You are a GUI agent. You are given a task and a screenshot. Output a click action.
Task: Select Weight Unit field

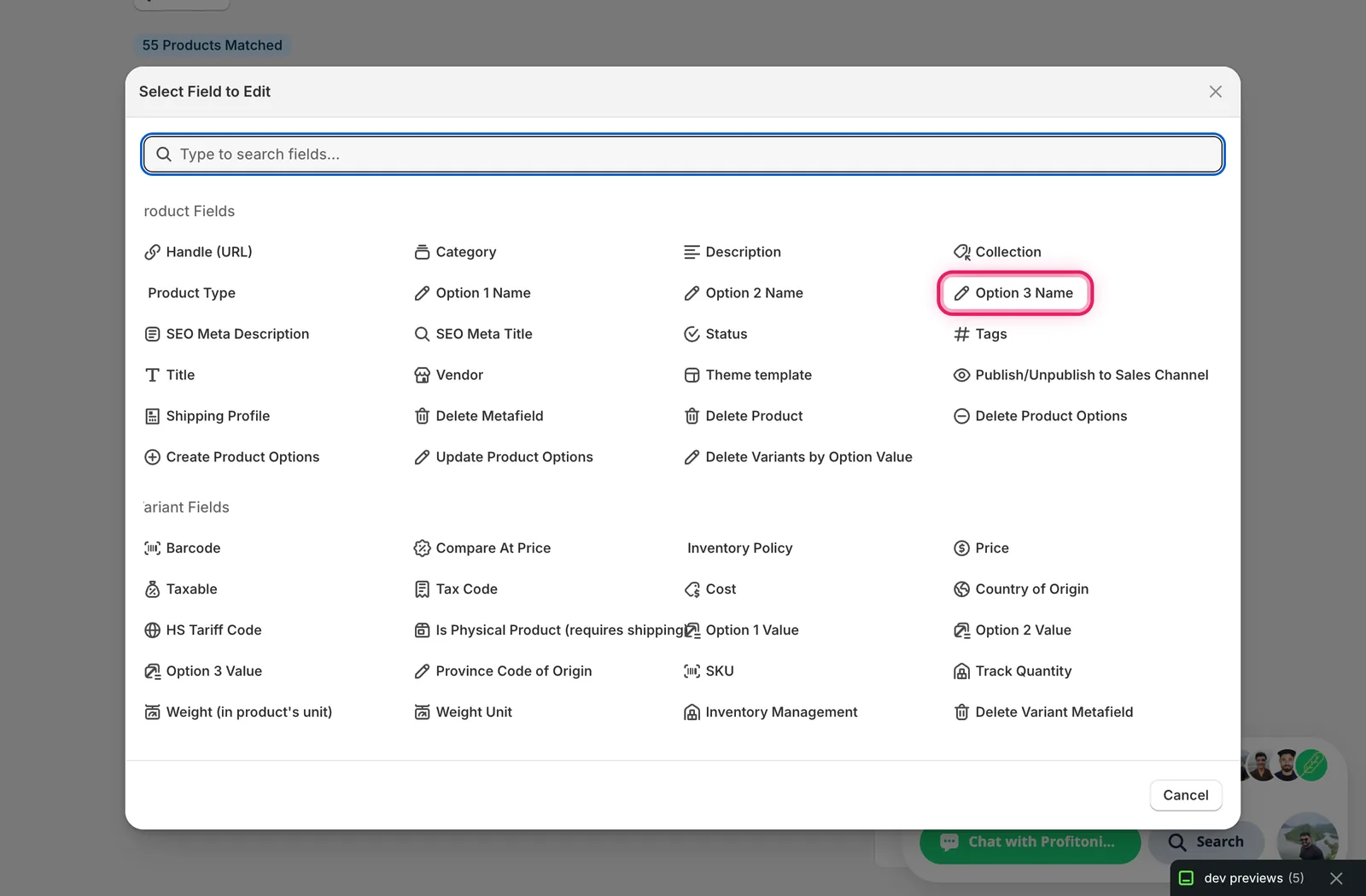tap(463, 712)
